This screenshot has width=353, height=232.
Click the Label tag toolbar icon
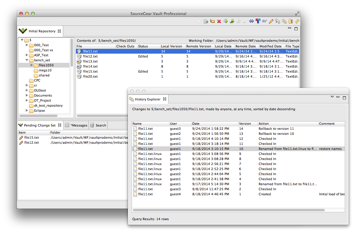[x=212, y=21]
